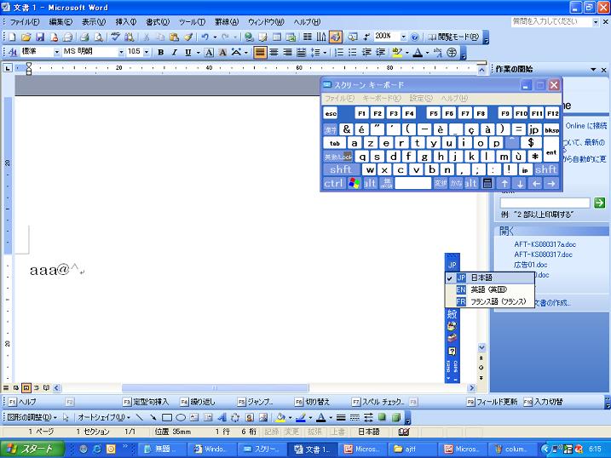
Task: Select 英語 (英国) in language list
Action: pos(490,289)
